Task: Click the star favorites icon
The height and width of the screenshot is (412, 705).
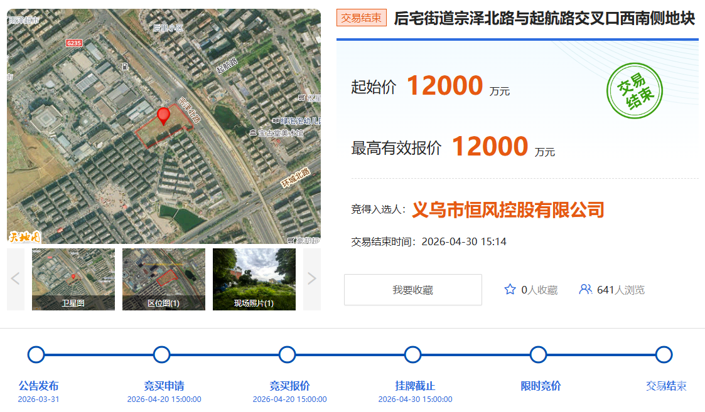Action: pos(510,290)
